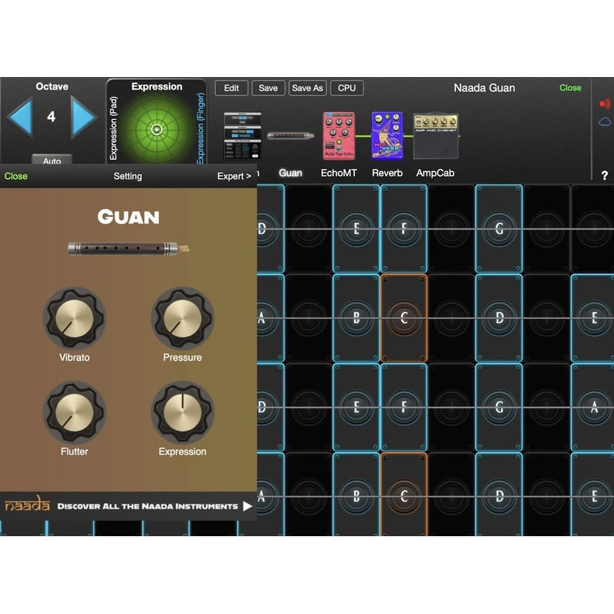Tap the D pad in second row
The width and height of the screenshot is (614, 614).
[499, 318]
